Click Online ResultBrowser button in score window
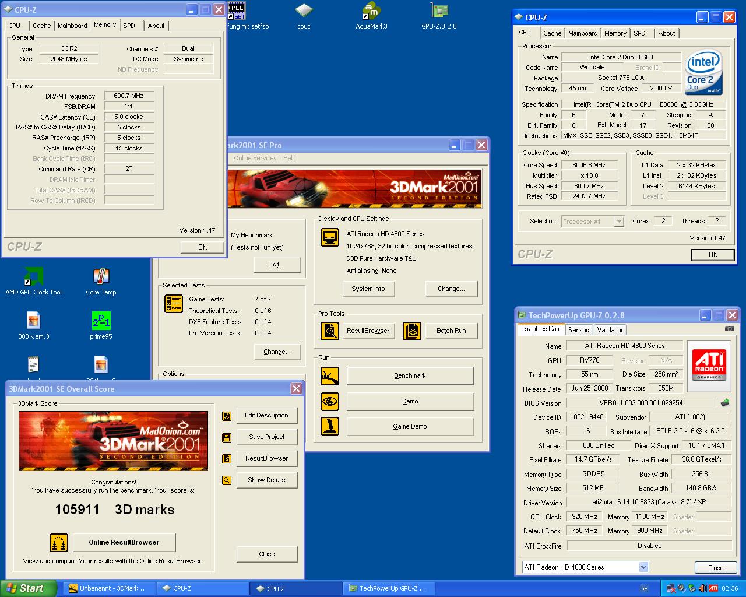 pyautogui.click(x=124, y=542)
